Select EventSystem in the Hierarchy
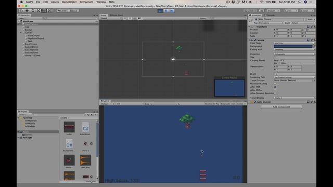The height and width of the screenshot is (187, 333). 31,44
